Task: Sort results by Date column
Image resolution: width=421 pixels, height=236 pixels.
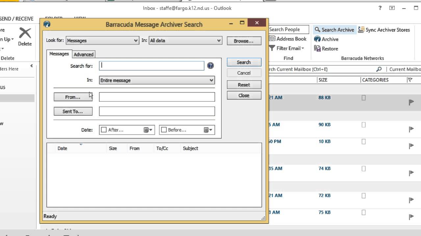Action: tap(62, 148)
